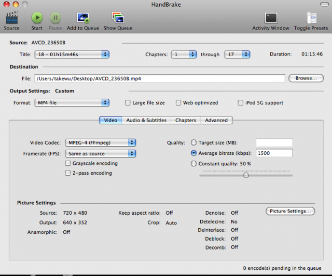Screen dimensions: 332x276
Task: Click the Target size (MB) input field
Action: coord(274,142)
